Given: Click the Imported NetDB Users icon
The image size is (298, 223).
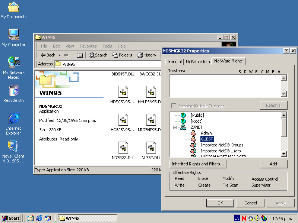Looking at the screenshot, I should click(193, 151).
